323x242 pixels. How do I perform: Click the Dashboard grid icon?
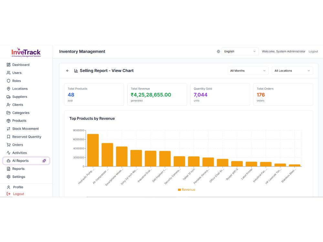coord(8,65)
